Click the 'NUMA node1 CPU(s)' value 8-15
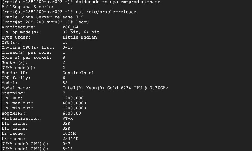Viewport: 252px width, 151px height. [x=68, y=149]
